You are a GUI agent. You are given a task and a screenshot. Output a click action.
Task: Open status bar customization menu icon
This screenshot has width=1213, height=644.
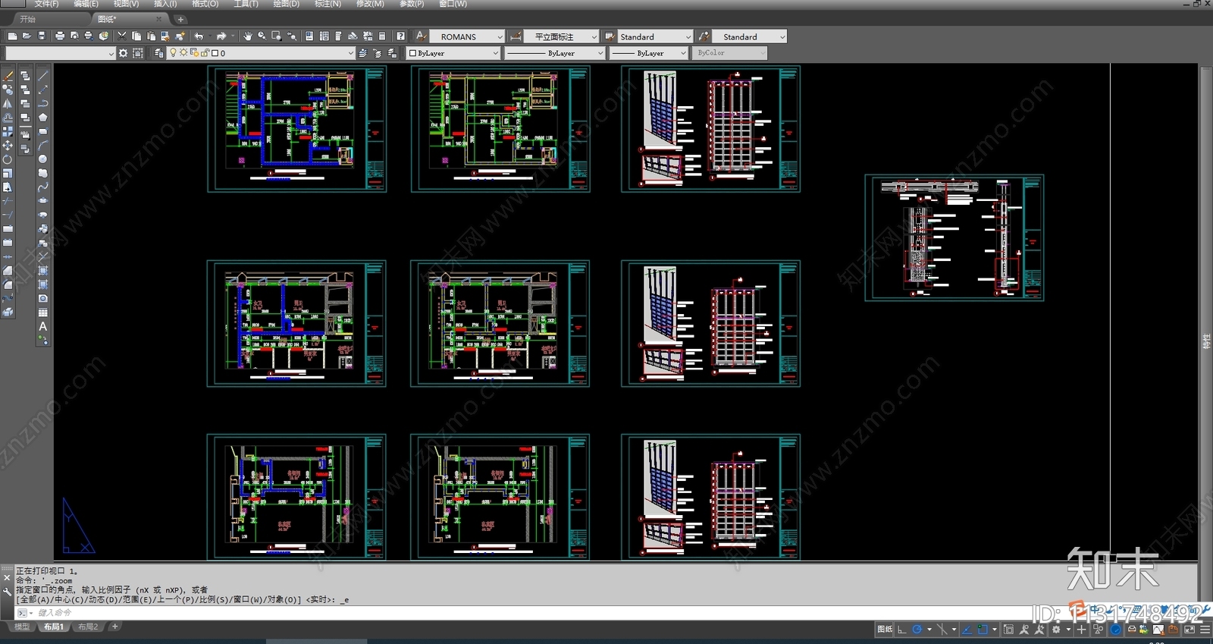tap(1205, 630)
